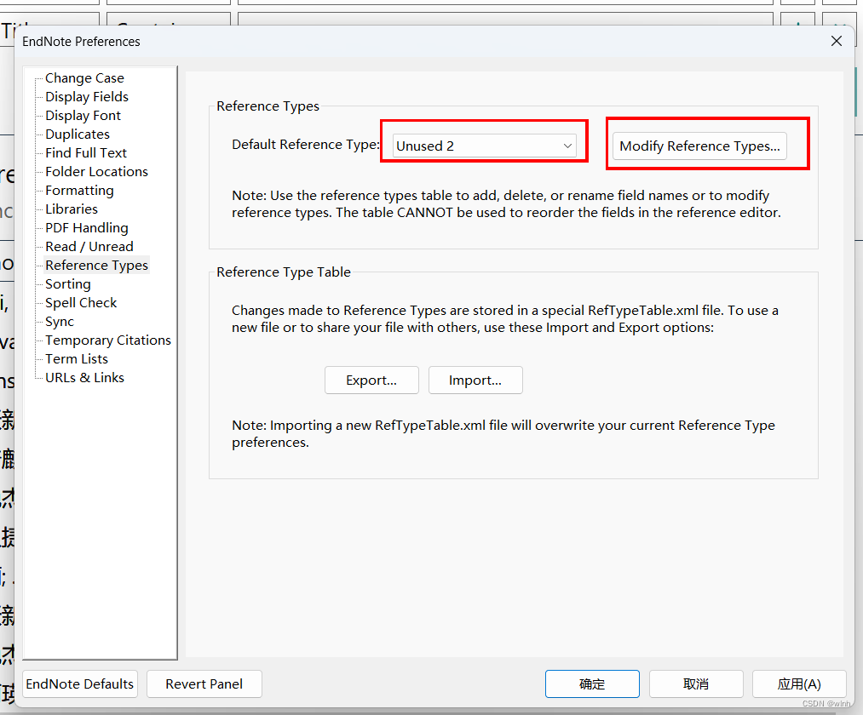863x715 pixels.
Task: Apply changes with the 应用(A) button
Action: (x=799, y=684)
